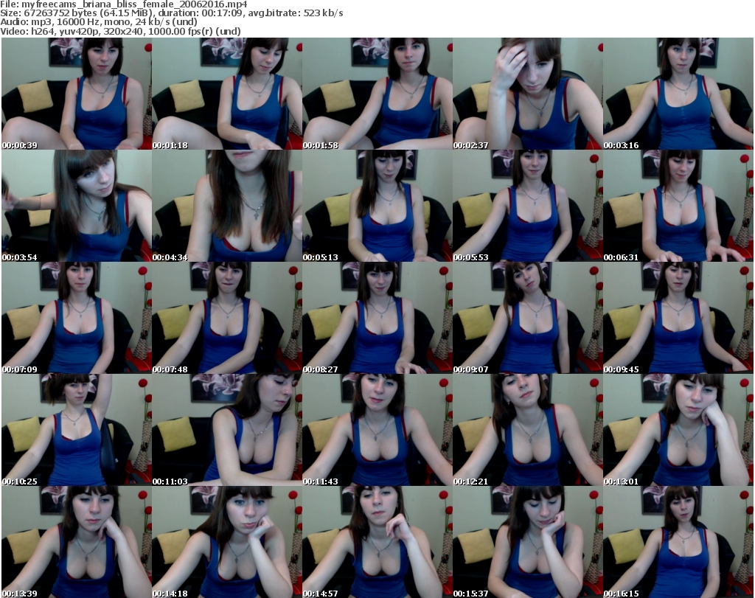Select the thumbnail frame at 00:01:58
The image size is (755, 598).
[x=377, y=94]
